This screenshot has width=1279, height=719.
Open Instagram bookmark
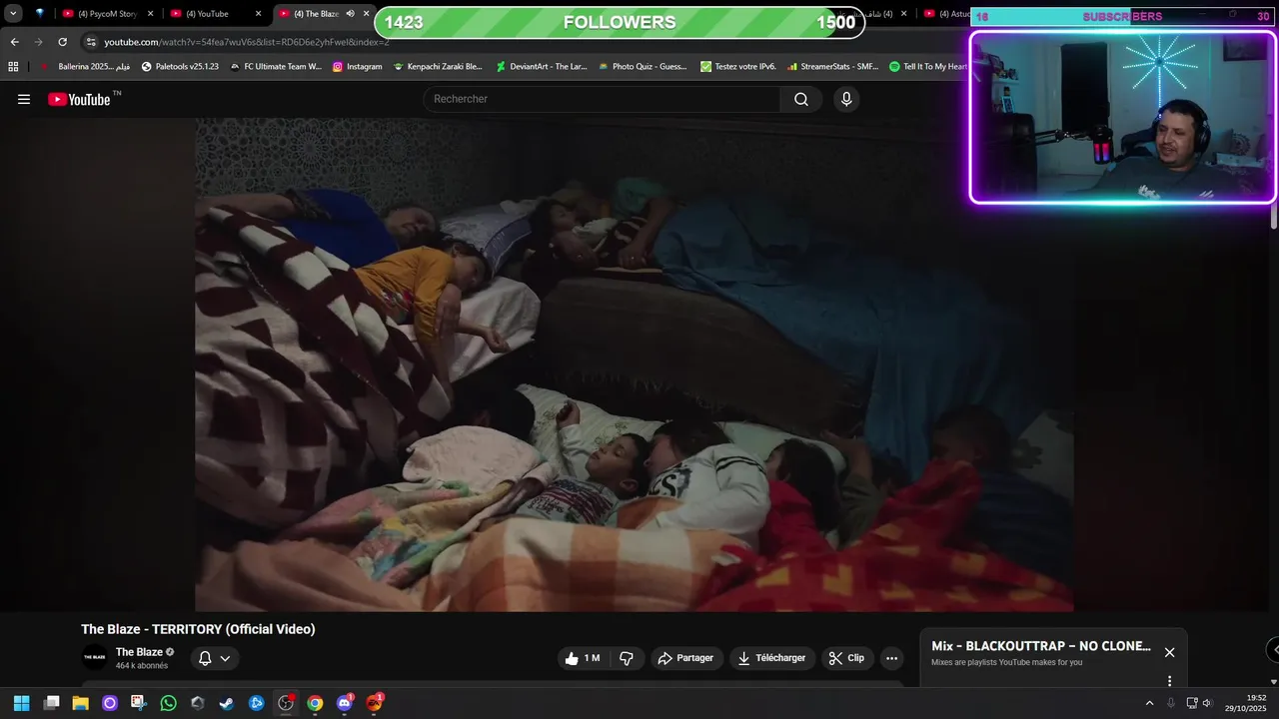(357, 67)
